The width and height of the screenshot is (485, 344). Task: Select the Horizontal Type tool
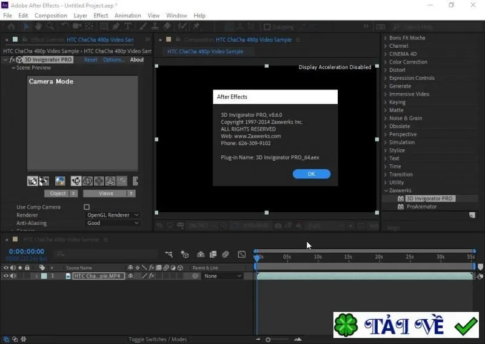coord(128,27)
